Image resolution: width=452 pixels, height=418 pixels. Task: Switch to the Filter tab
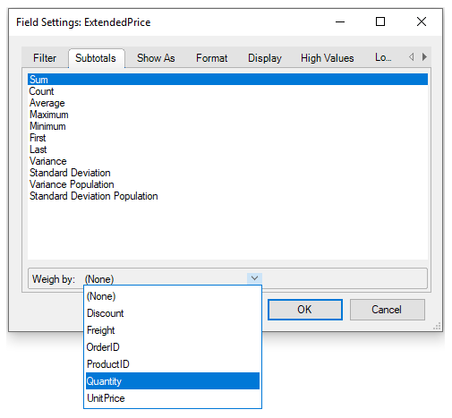45,58
